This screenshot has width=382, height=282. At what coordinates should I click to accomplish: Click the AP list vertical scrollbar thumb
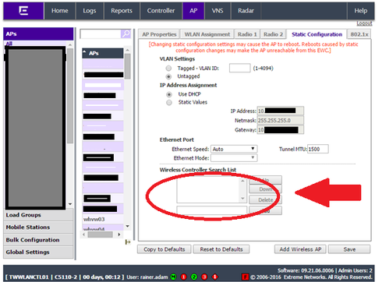[128, 66]
